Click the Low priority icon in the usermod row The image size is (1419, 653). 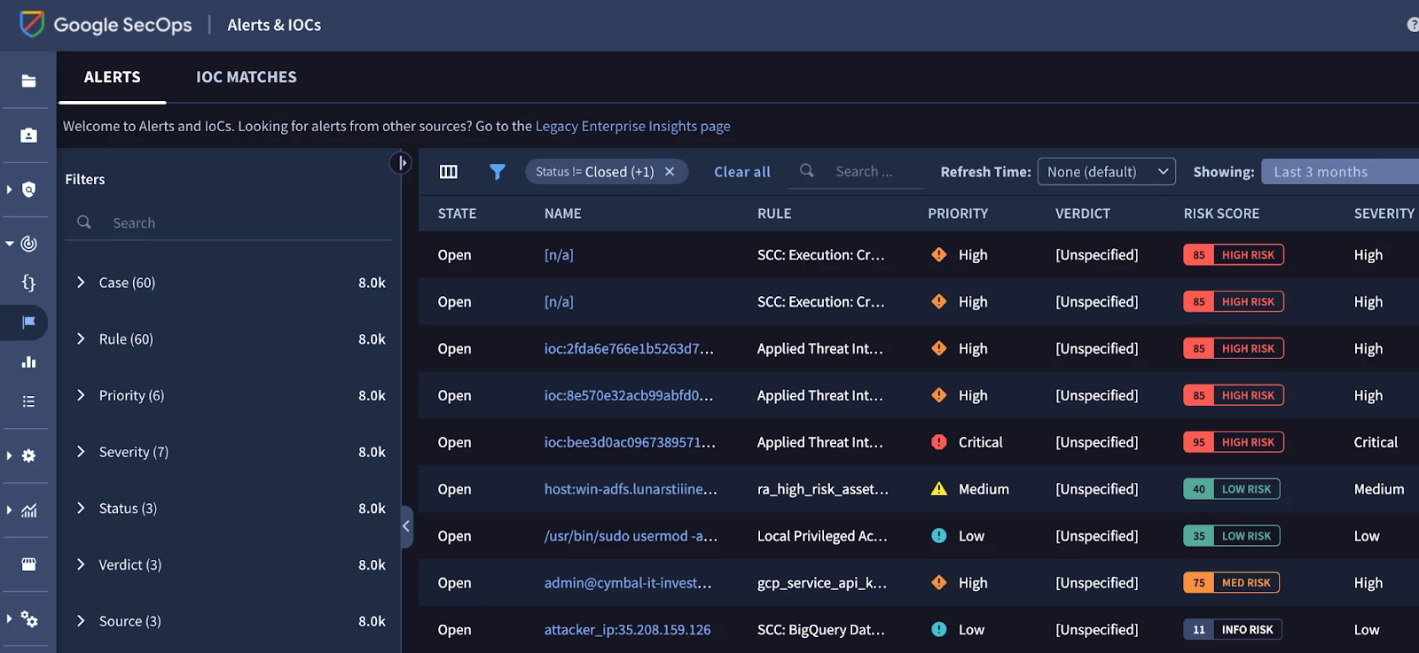click(939, 535)
